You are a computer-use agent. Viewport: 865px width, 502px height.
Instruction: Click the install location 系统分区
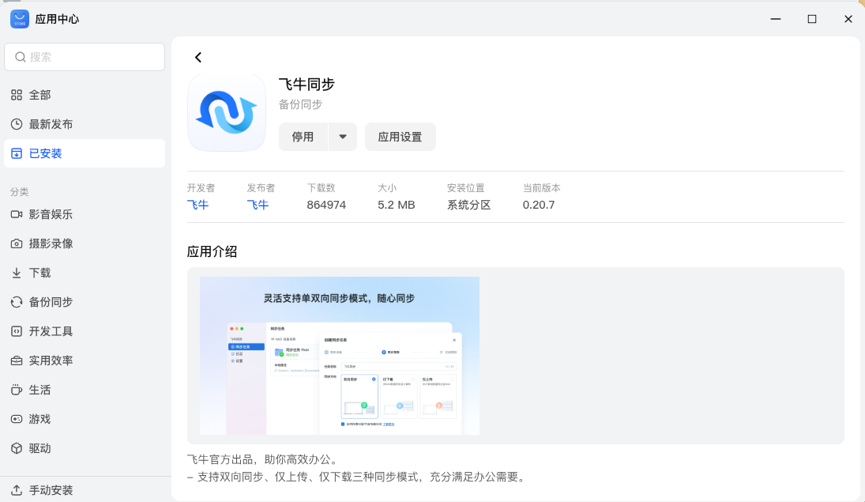(469, 205)
